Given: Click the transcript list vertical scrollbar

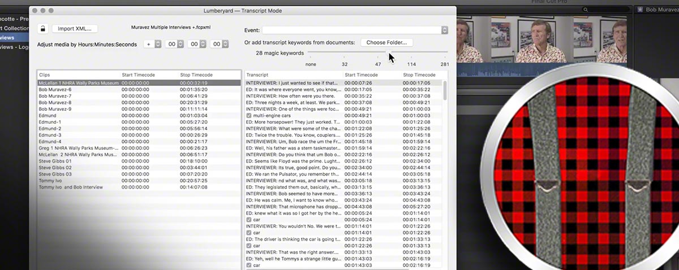Looking at the screenshot, I should [x=445, y=90].
